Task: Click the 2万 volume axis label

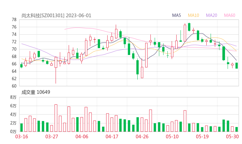Action: click(x=13, y=123)
